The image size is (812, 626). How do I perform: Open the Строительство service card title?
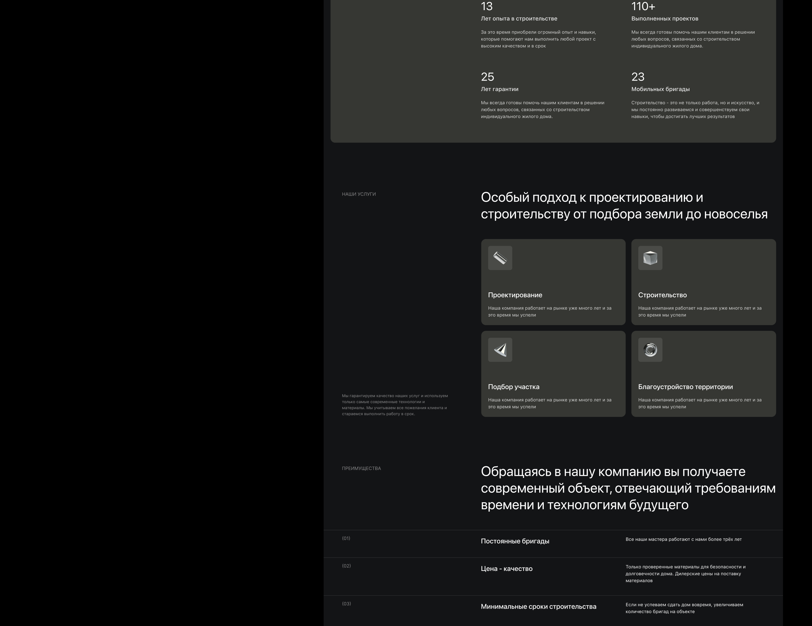(662, 295)
